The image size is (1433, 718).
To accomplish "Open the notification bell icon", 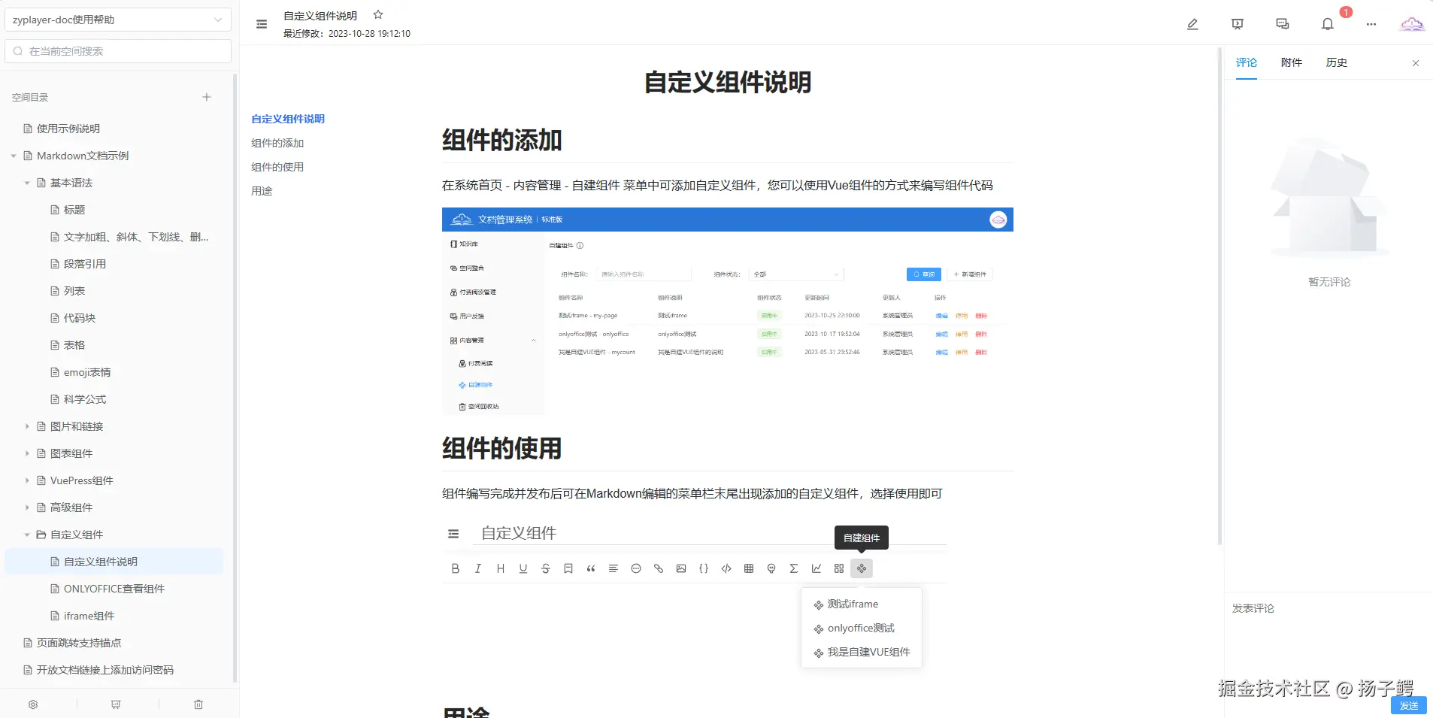I will [1326, 23].
